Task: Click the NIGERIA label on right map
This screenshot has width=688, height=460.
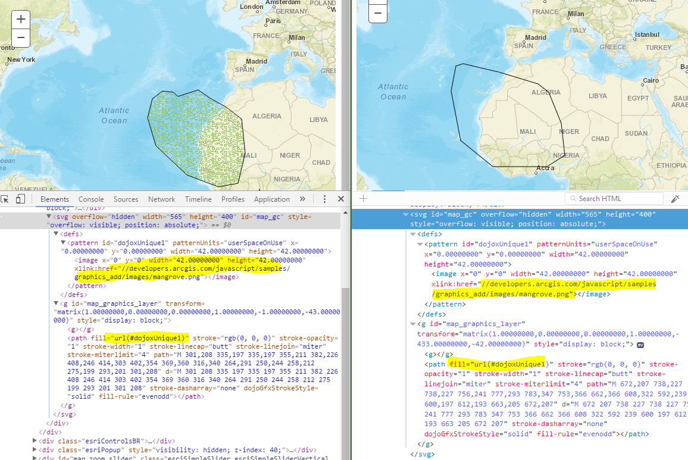Action: point(566,155)
